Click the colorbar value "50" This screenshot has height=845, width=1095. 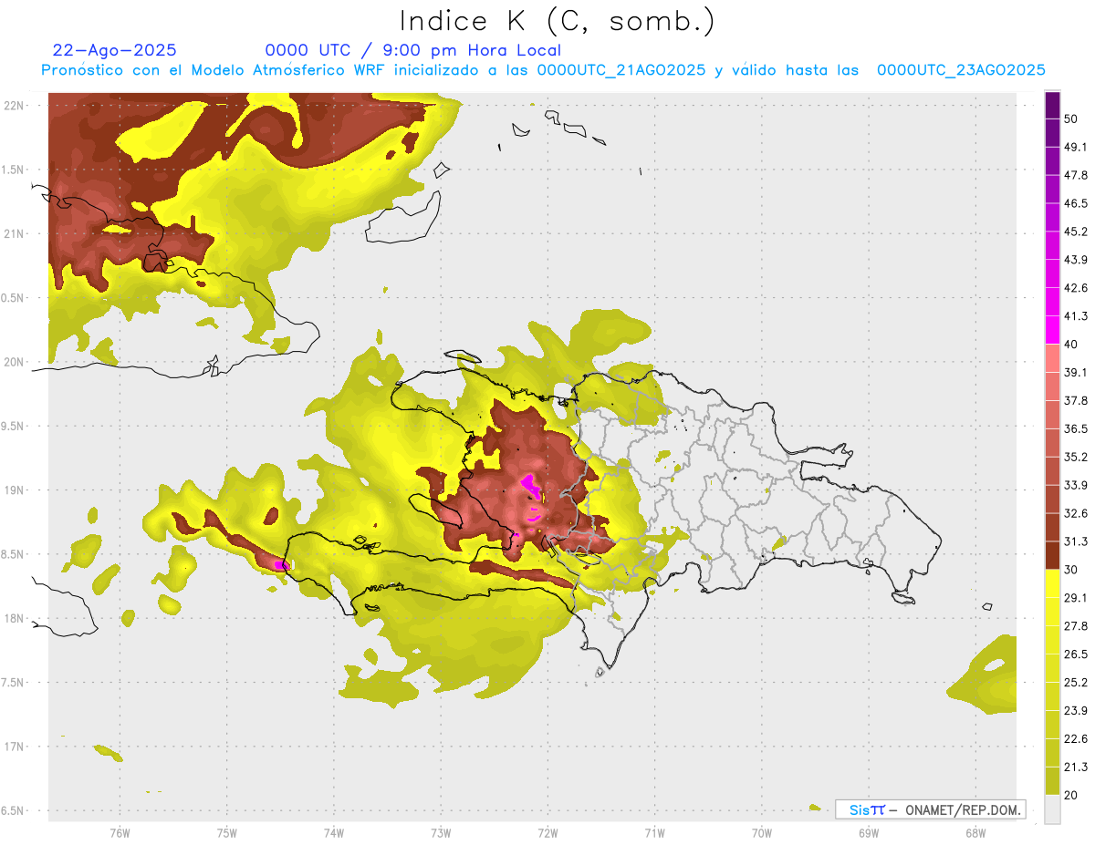point(1071,119)
